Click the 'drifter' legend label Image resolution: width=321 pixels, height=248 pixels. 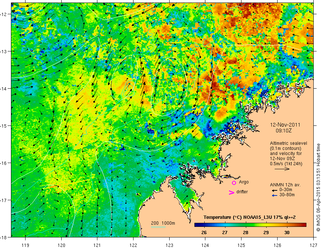[x=242, y=192]
